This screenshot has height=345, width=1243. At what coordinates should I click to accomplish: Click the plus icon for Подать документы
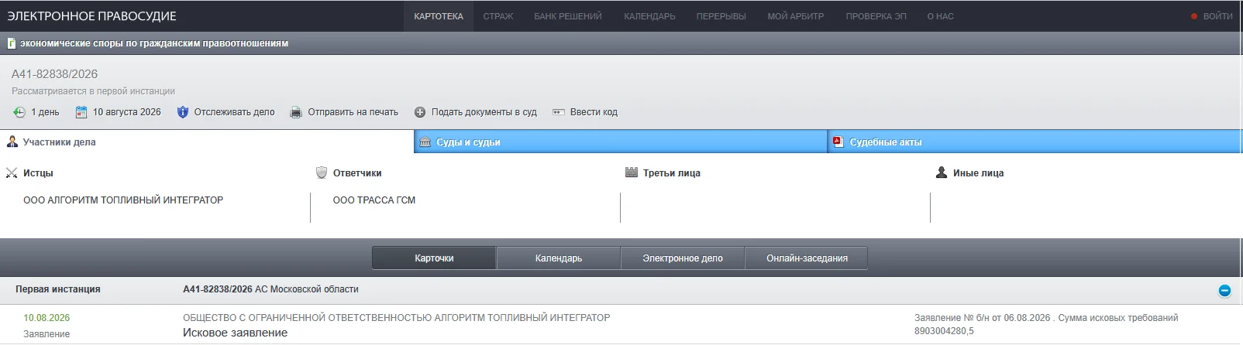point(420,112)
